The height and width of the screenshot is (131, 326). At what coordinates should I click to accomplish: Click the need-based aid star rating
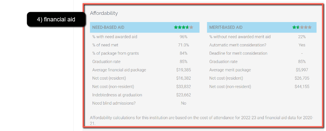click(x=183, y=27)
